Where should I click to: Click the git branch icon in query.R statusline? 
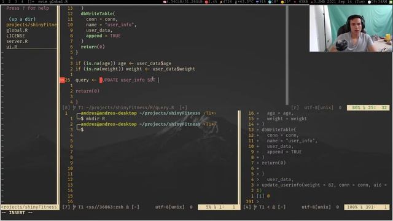click(74, 108)
